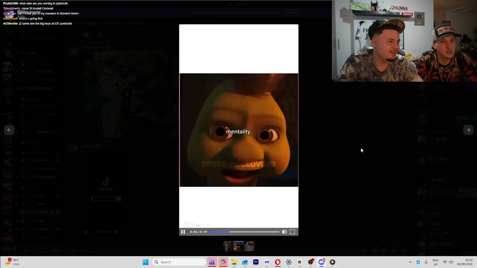The height and width of the screenshot is (268, 477).
Task: Open the Opera browser from the taskbar
Action: click(278, 262)
